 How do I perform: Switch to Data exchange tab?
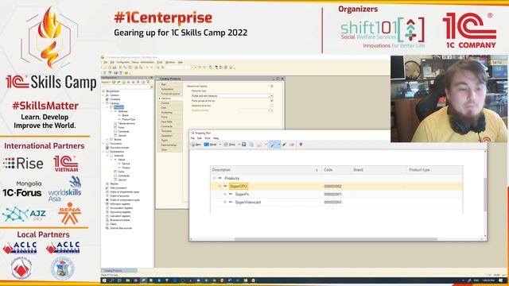pyautogui.click(x=170, y=145)
